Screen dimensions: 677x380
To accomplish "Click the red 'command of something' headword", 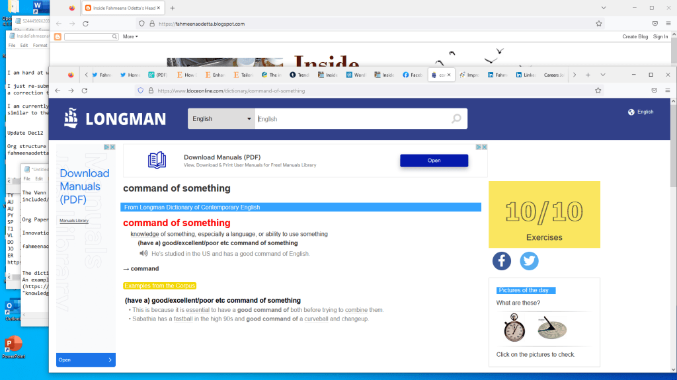I will point(177,223).
